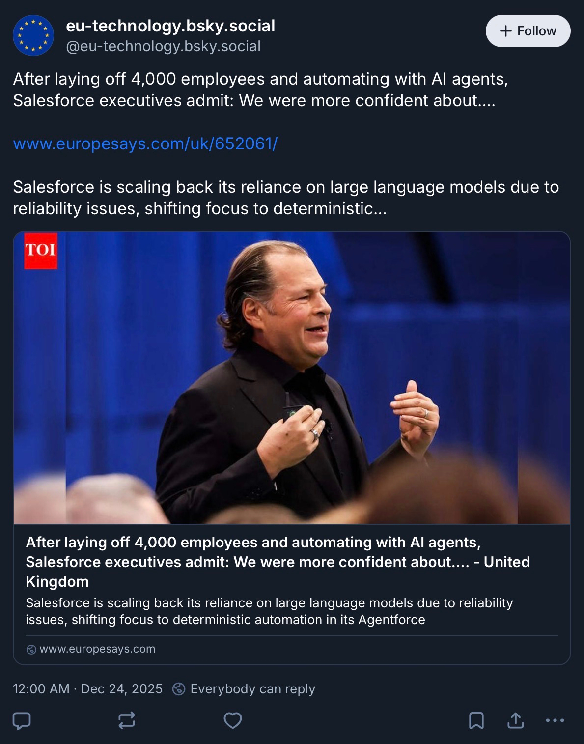This screenshot has width=584, height=744.
Task: Click the reply speech bubble icon
Action: click(x=22, y=721)
